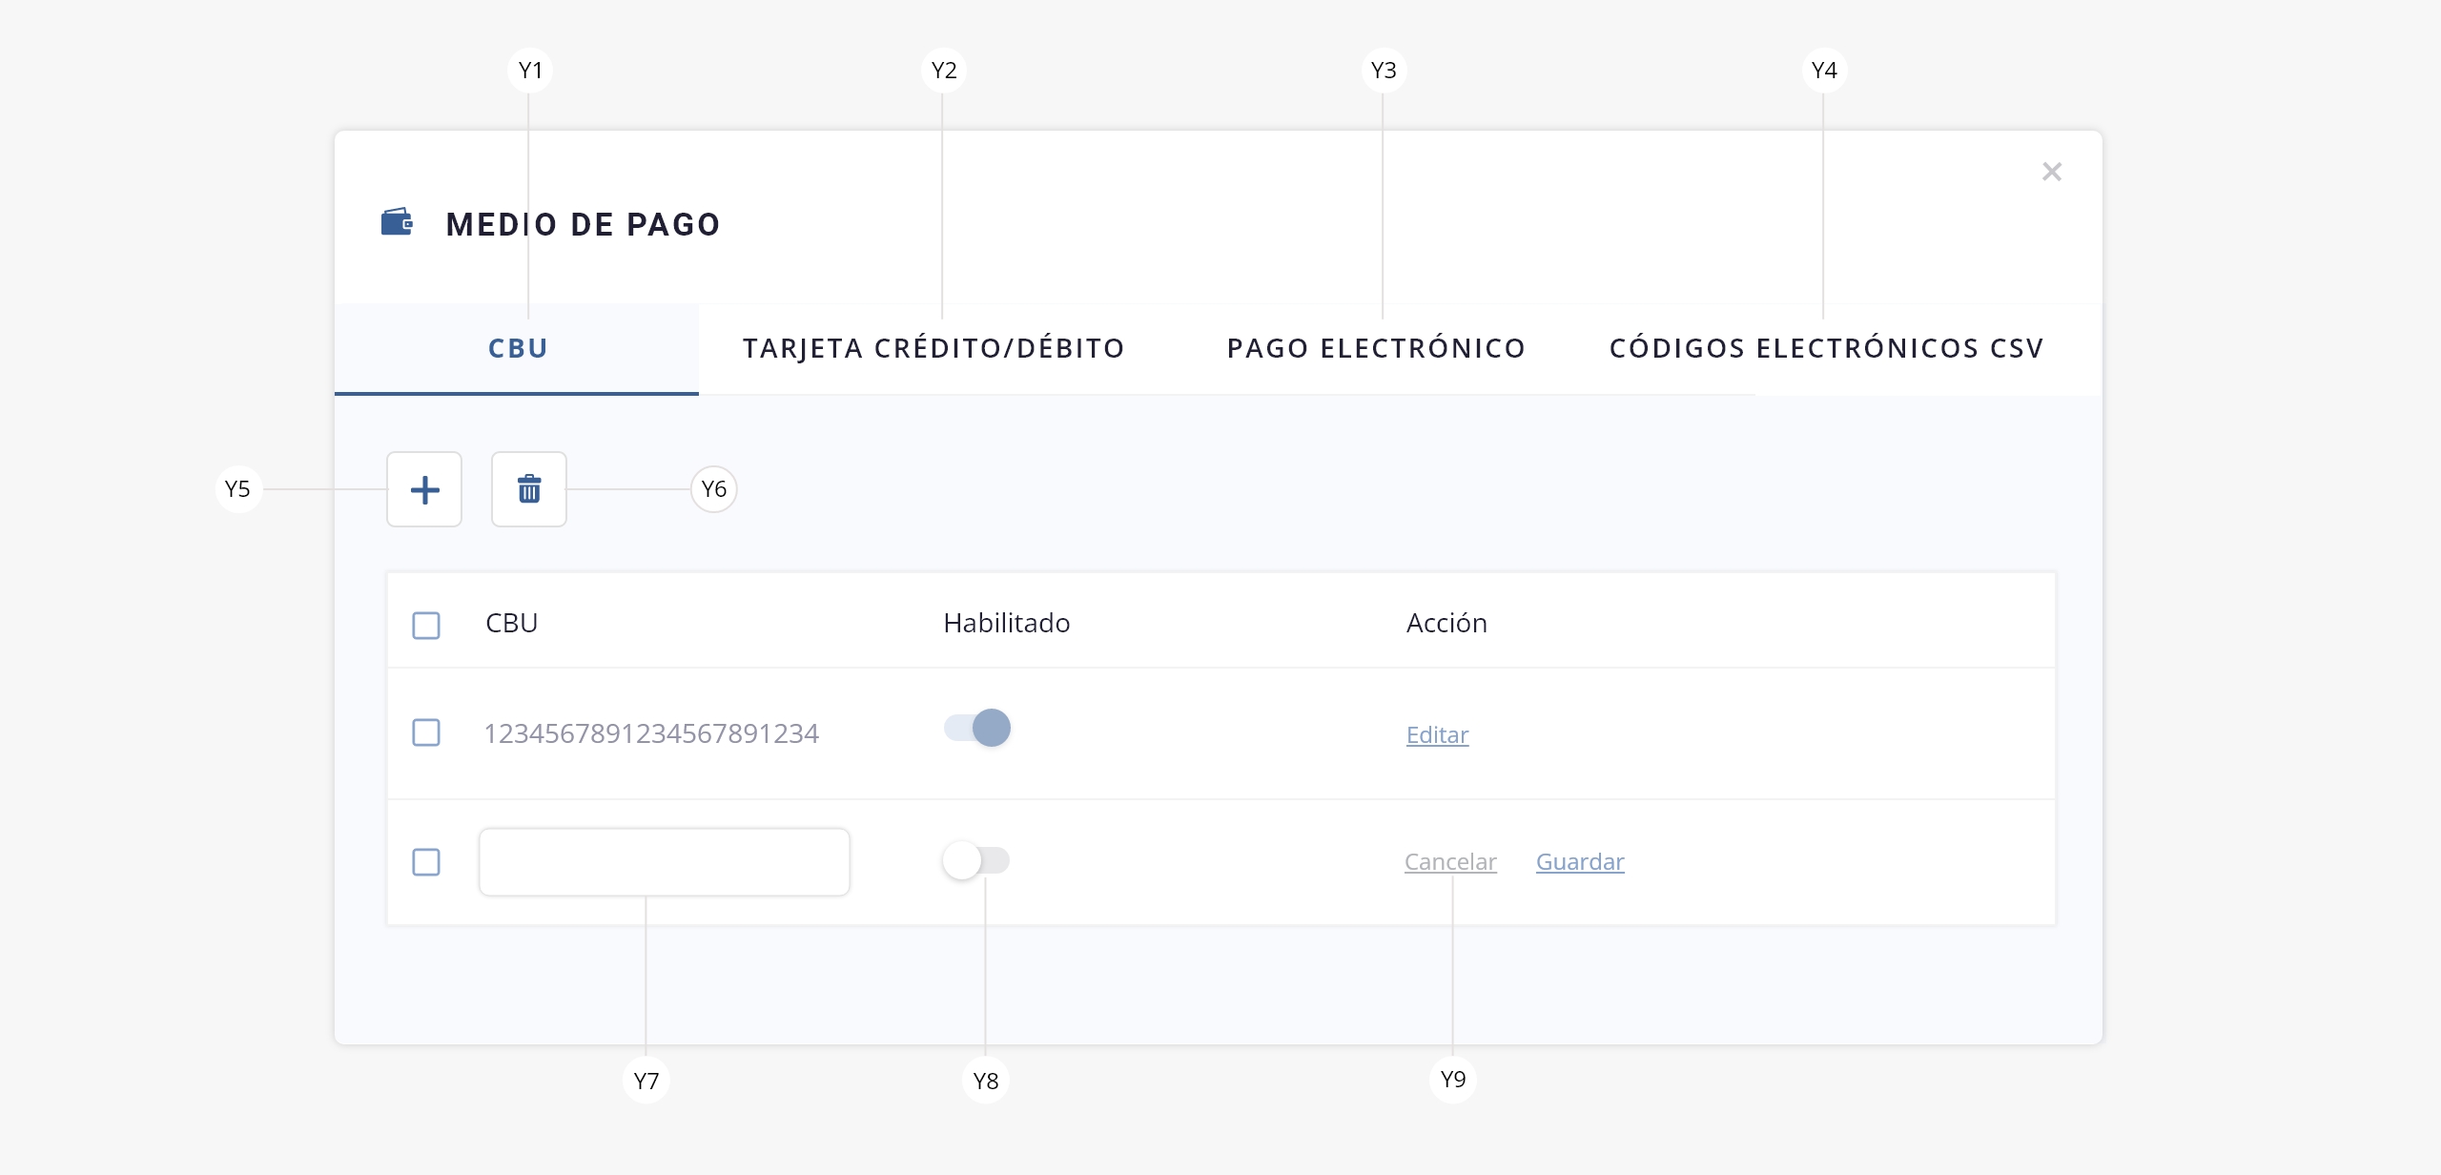Close the Medio de Pago dialog
Screen dimensions: 2441x1175
click(2052, 172)
